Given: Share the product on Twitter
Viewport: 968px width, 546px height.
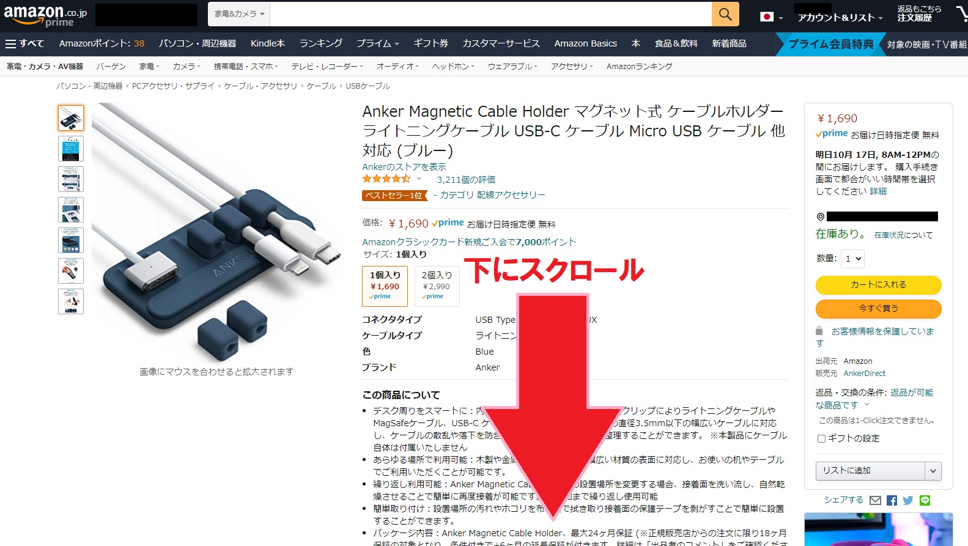Looking at the screenshot, I should pyautogui.click(x=908, y=500).
